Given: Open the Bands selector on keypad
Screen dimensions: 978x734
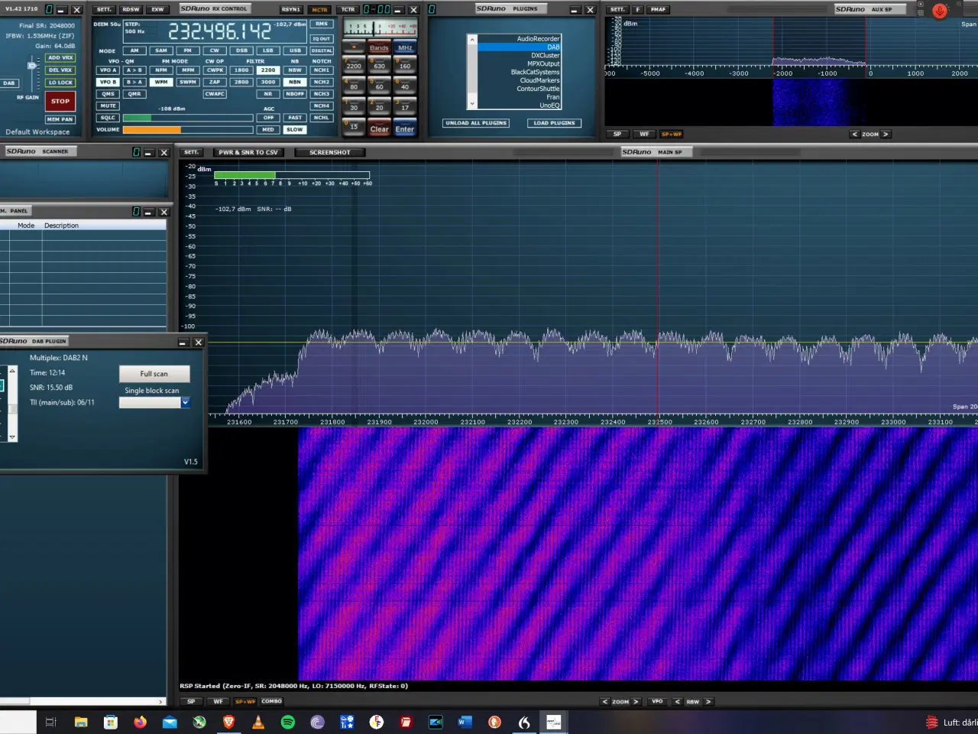Looking at the screenshot, I should (379, 47).
